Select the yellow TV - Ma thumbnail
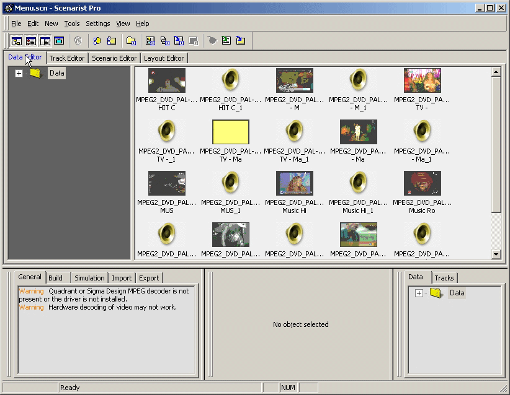The image size is (510, 395). (231, 132)
